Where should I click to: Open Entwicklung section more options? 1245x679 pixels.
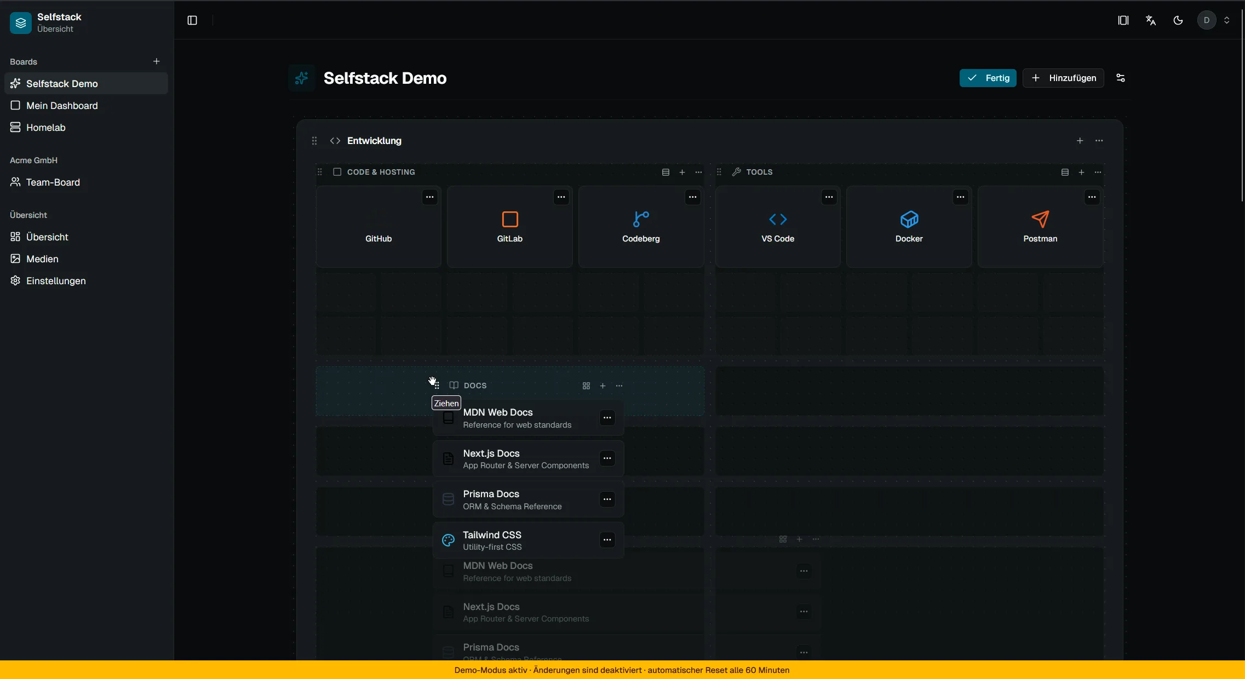click(1099, 141)
